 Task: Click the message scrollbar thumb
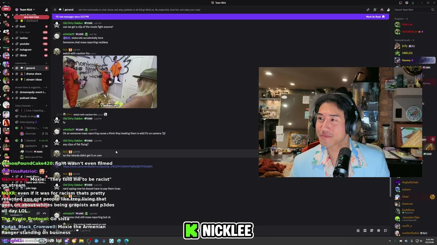point(391,187)
